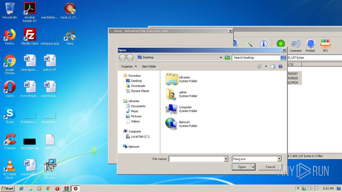Click the Protect icon in WinRAR toolbar

[310, 46]
